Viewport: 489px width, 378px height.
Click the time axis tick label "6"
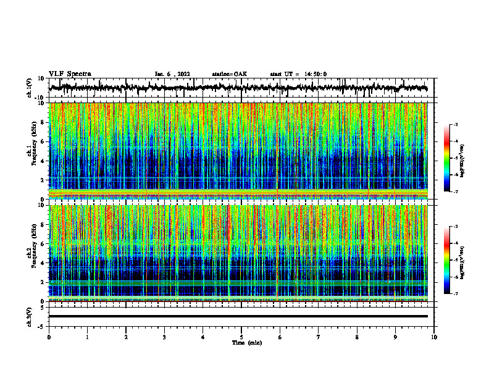click(280, 337)
